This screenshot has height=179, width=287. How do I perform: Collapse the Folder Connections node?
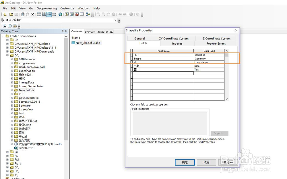click(3, 36)
